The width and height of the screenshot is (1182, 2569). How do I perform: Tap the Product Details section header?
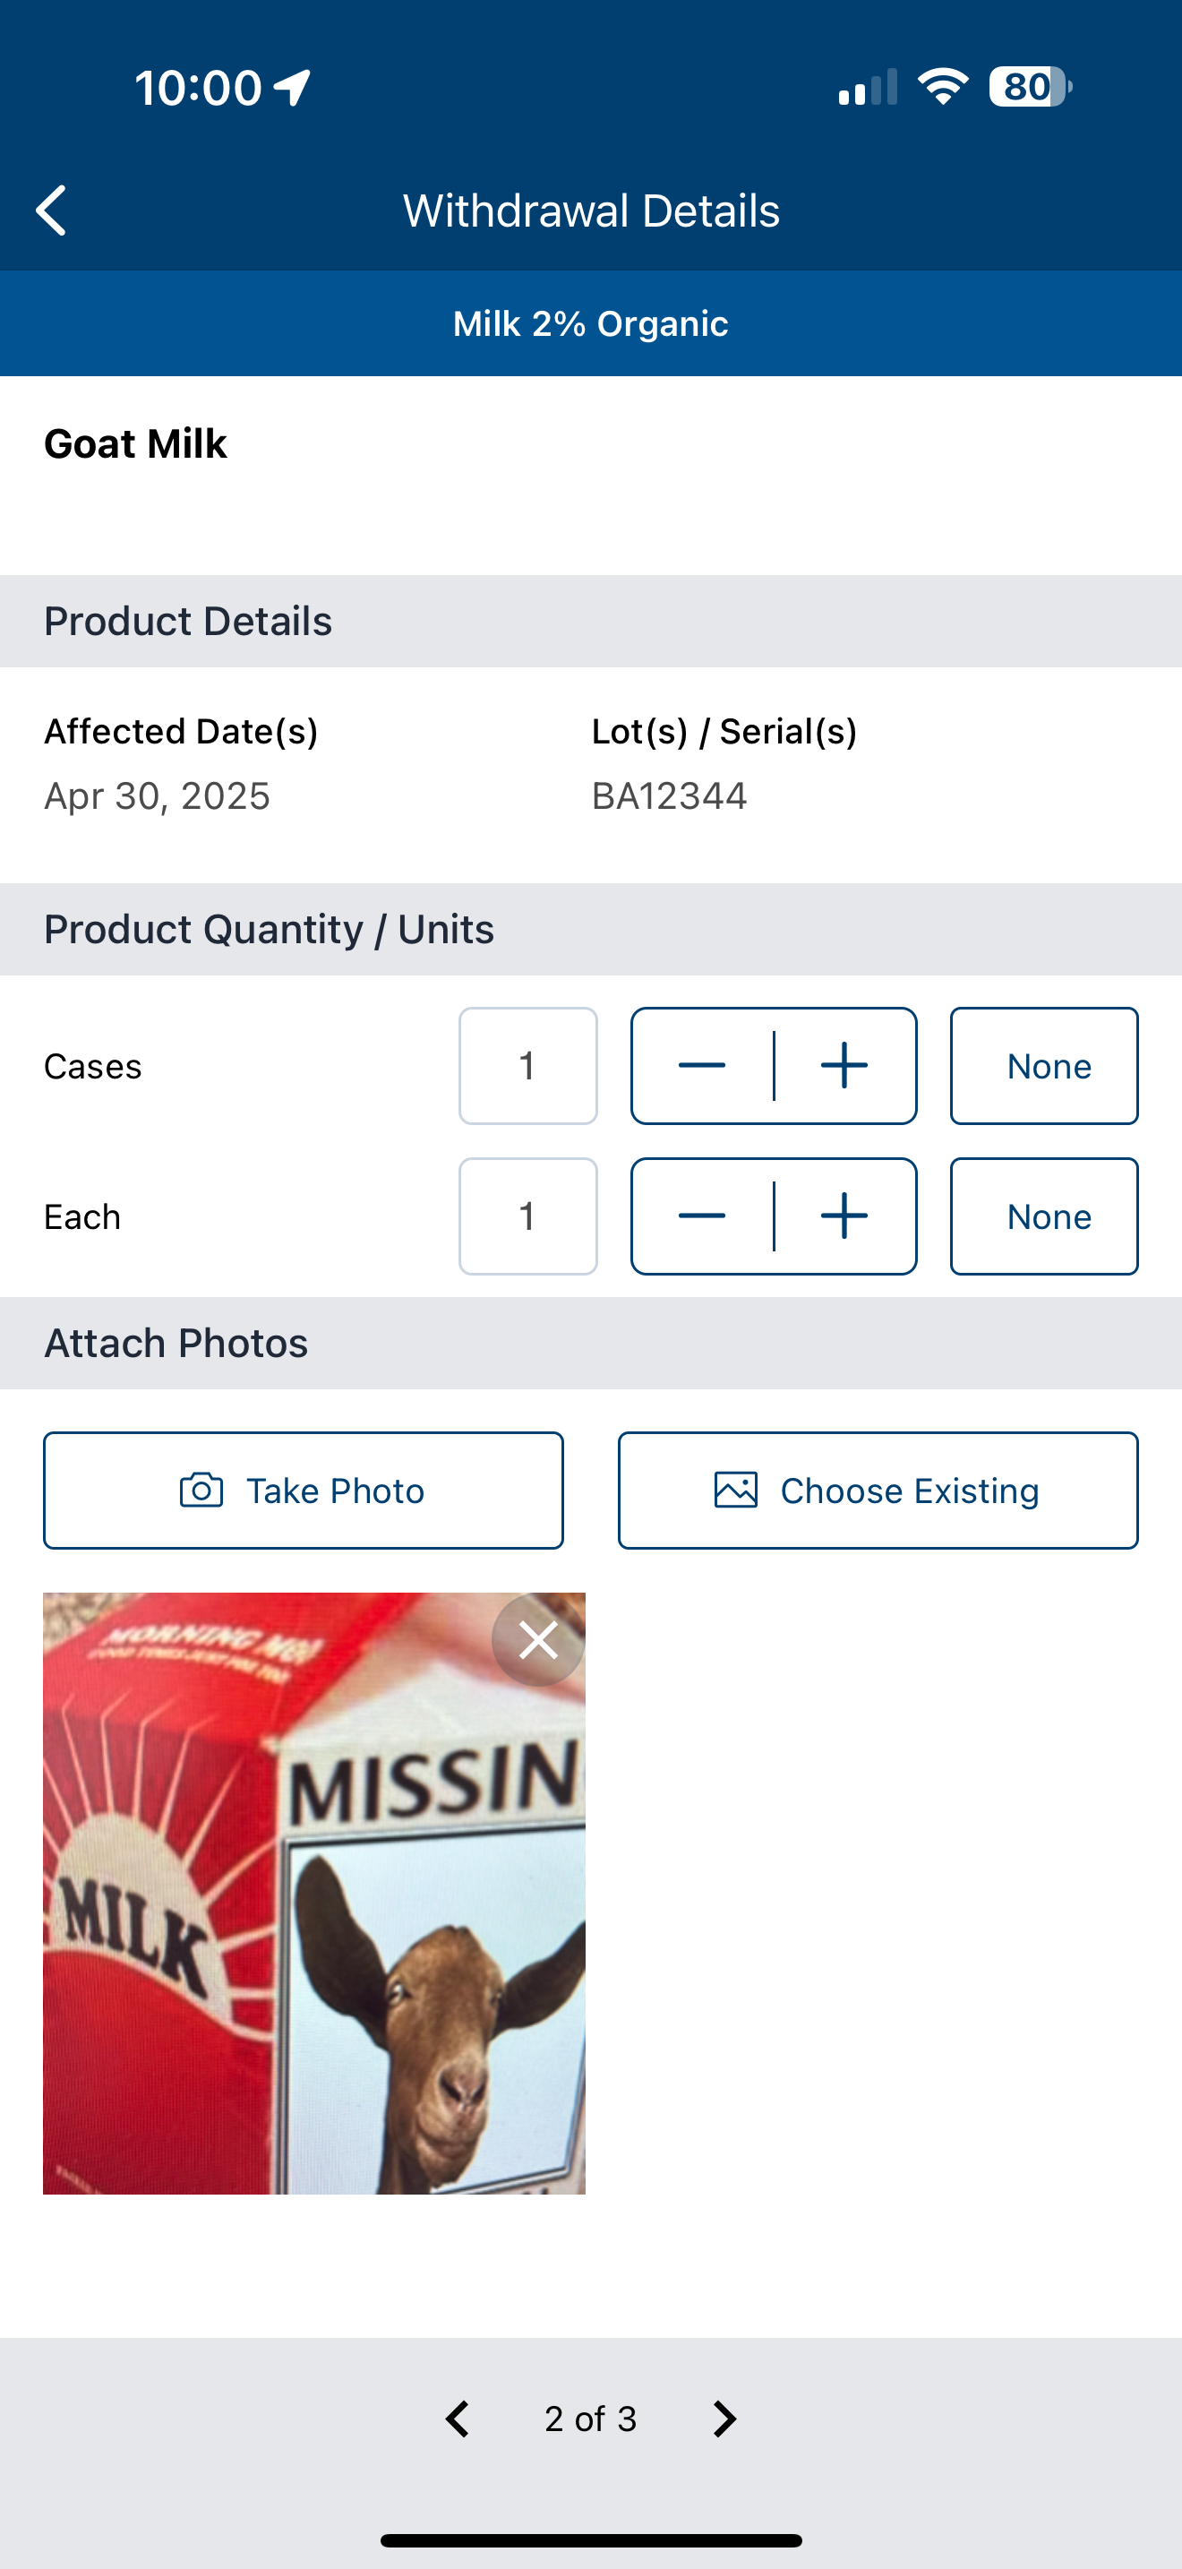(x=591, y=621)
